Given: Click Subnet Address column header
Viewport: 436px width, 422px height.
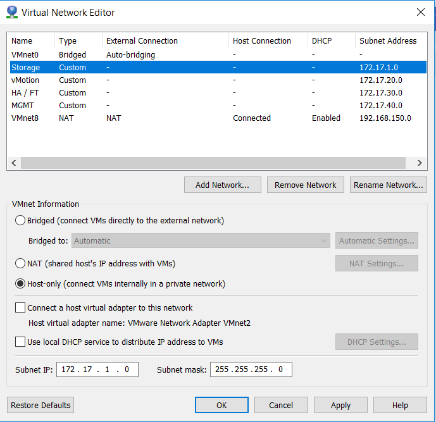Looking at the screenshot, I should coord(390,41).
